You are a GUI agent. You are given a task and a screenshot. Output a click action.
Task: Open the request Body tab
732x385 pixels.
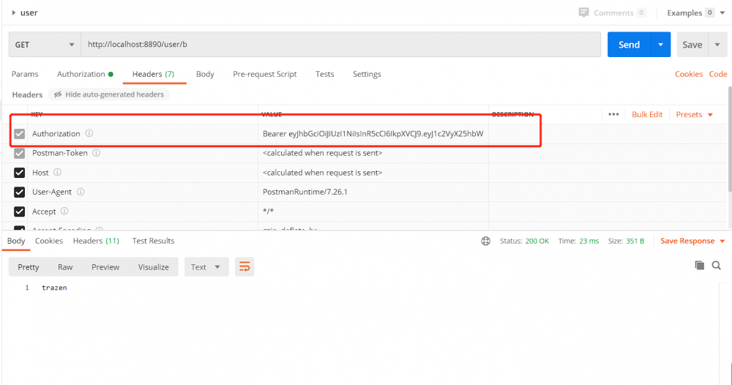coord(205,74)
